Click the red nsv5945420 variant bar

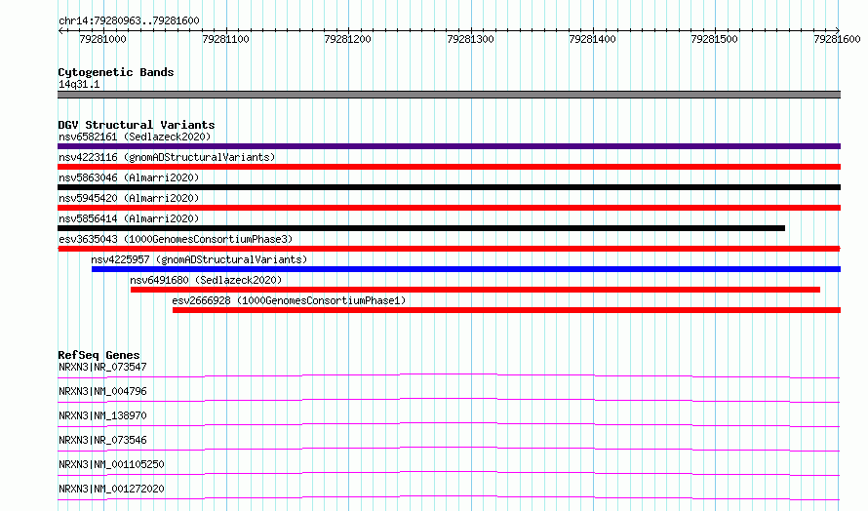449,208
